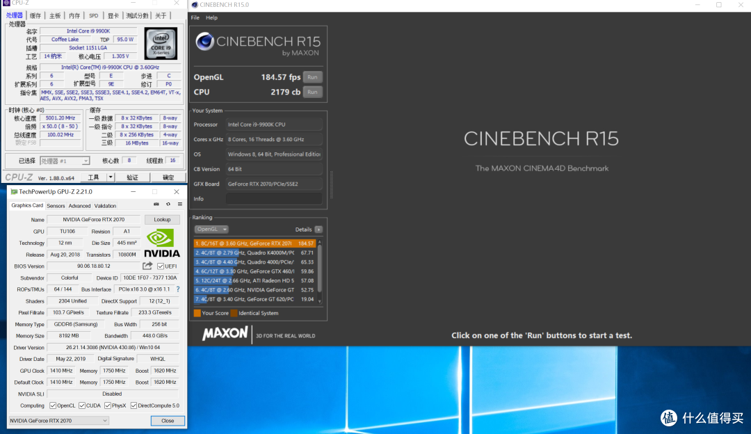Click the 验证 button in CPU-Z

[132, 177]
